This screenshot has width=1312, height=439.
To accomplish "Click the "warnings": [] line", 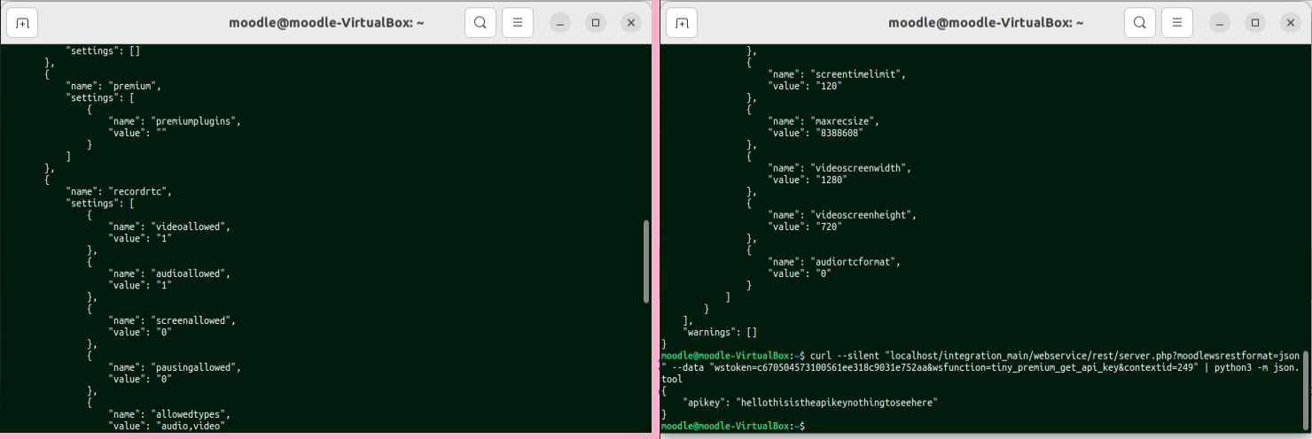I will click(722, 332).
